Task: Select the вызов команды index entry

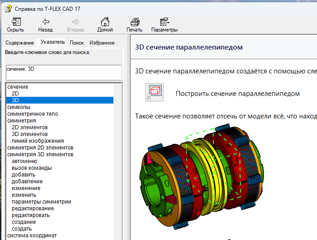Action: click(32, 168)
